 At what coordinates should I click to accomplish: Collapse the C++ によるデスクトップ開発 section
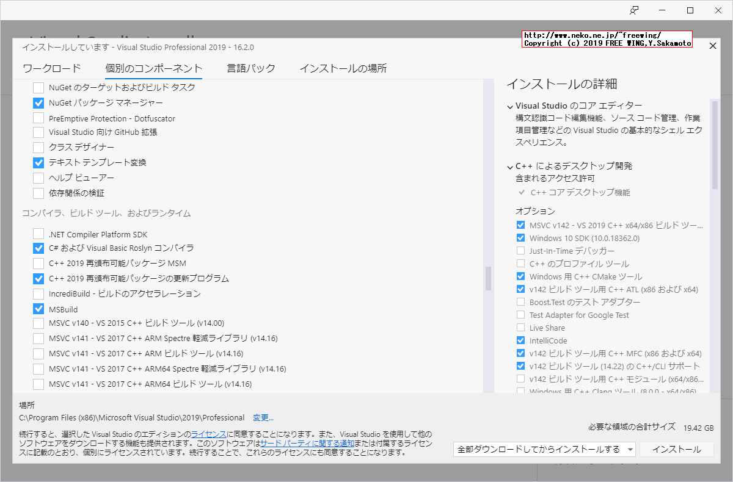(511, 166)
